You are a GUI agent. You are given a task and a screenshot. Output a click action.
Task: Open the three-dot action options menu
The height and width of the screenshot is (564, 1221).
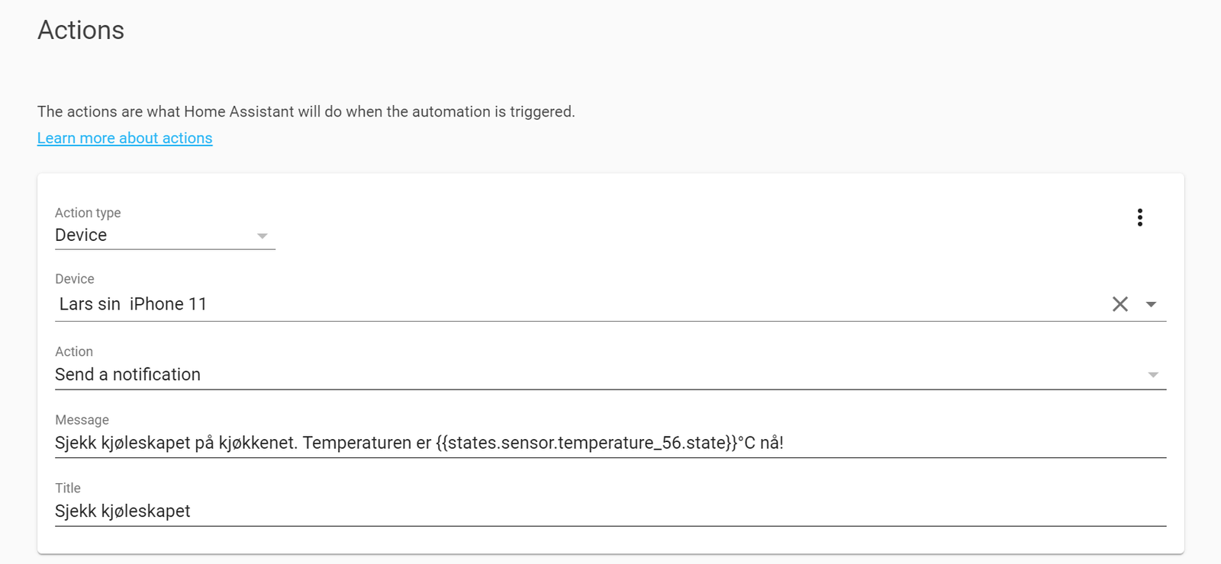click(1139, 218)
